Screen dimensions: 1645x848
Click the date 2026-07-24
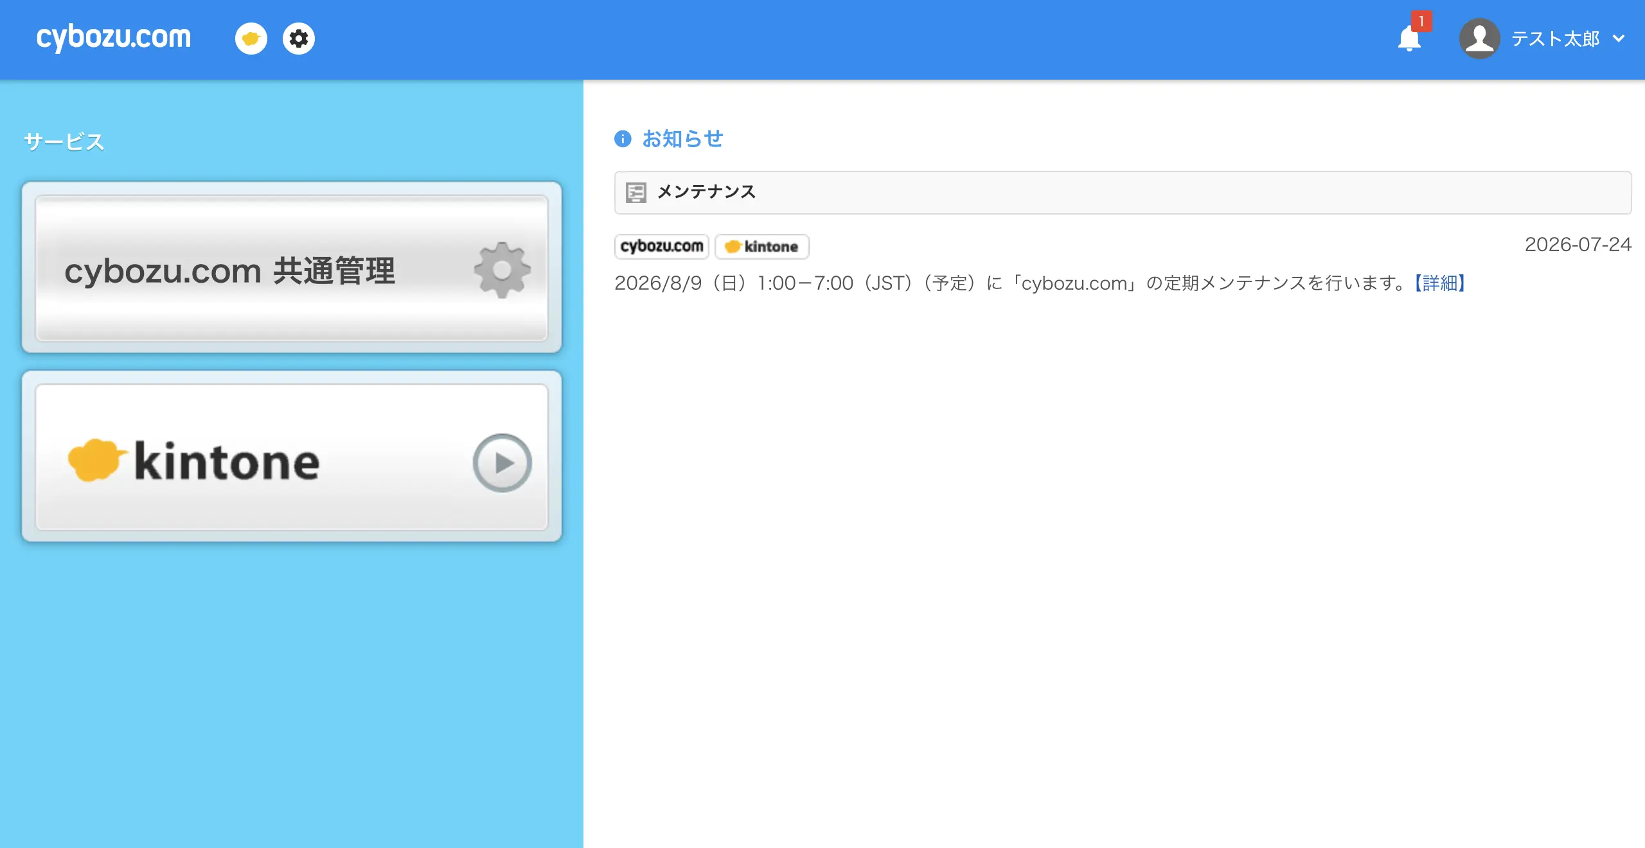pyautogui.click(x=1578, y=244)
